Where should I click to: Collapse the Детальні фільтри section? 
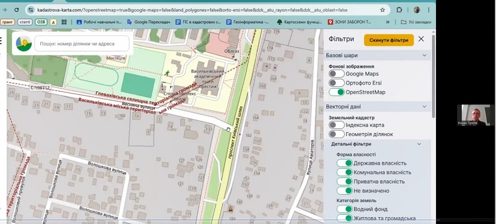tap(419, 144)
